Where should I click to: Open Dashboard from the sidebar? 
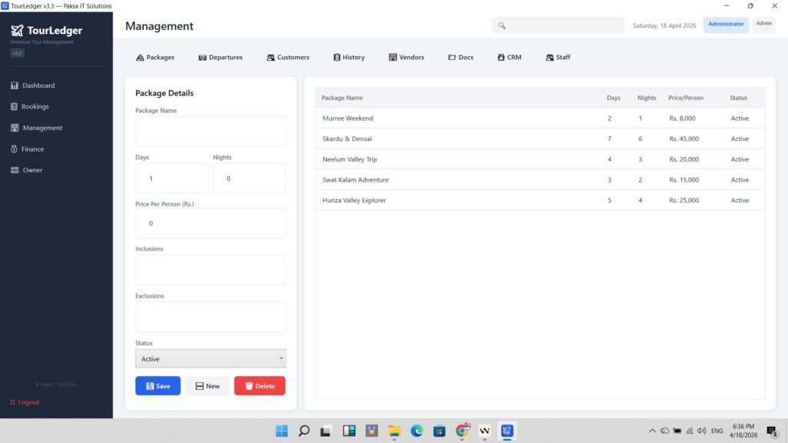(38, 85)
